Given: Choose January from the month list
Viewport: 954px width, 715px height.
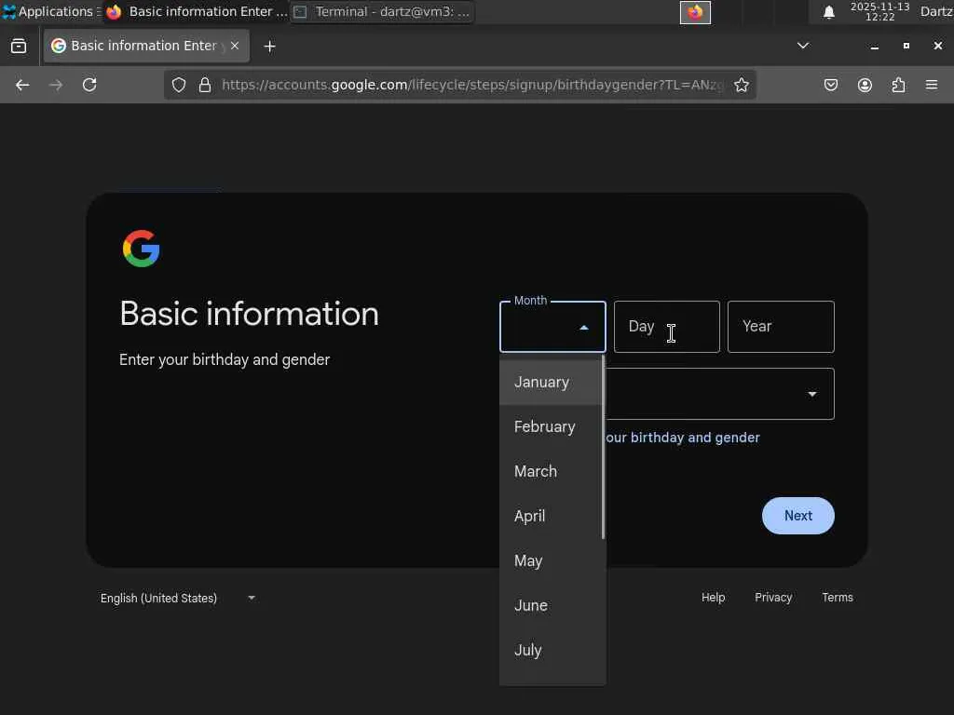Looking at the screenshot, I should [552, 383].
